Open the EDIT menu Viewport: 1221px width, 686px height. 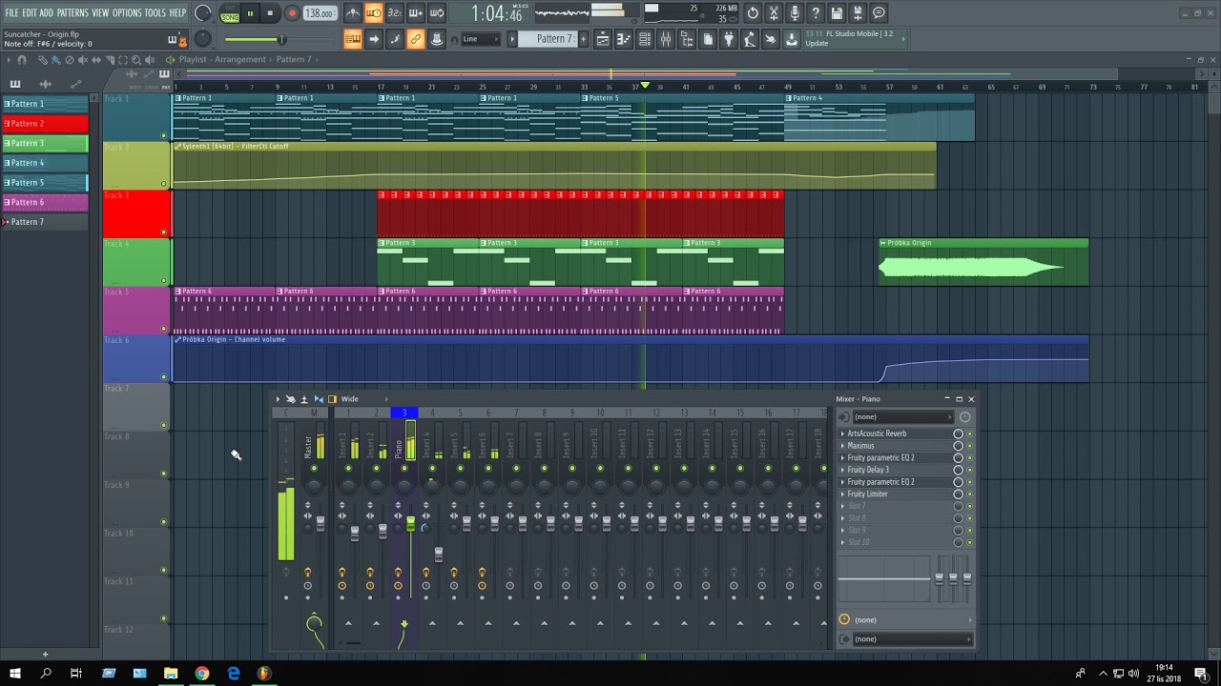pos(30,13)
